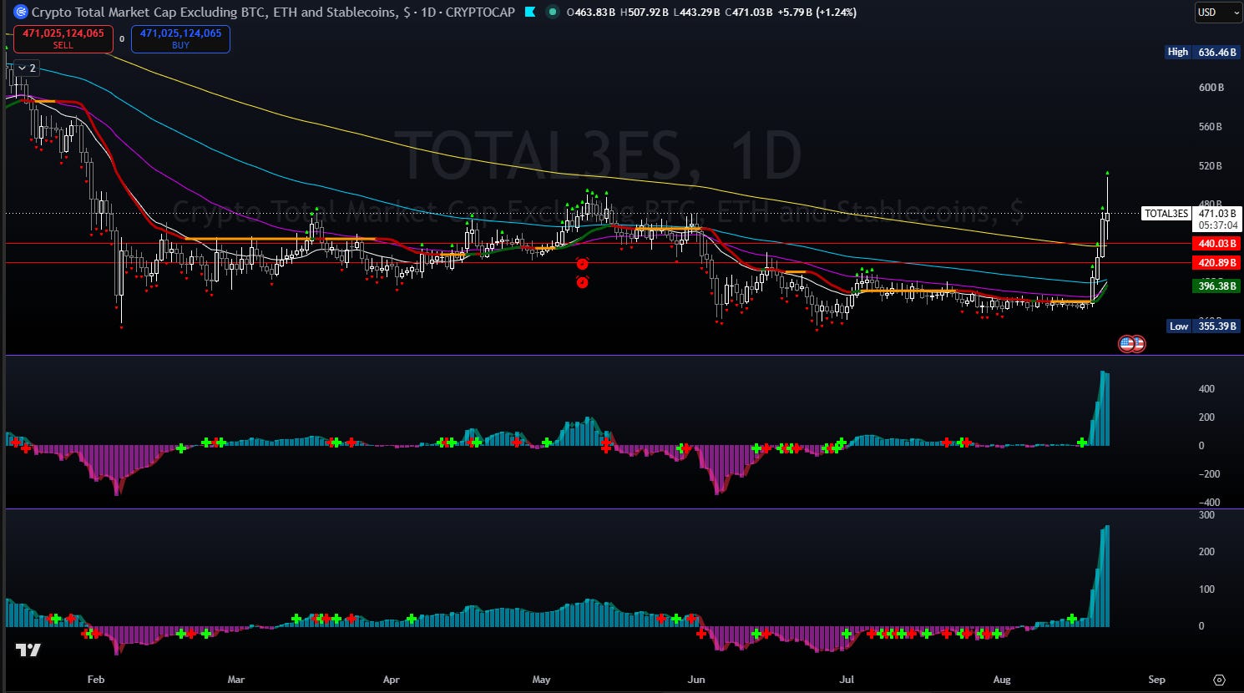Image resolution: width=1244 pixels, height=693 pixels.
Task: Click the 440.03 B red price label
Action: click(x=1216, y=244)
